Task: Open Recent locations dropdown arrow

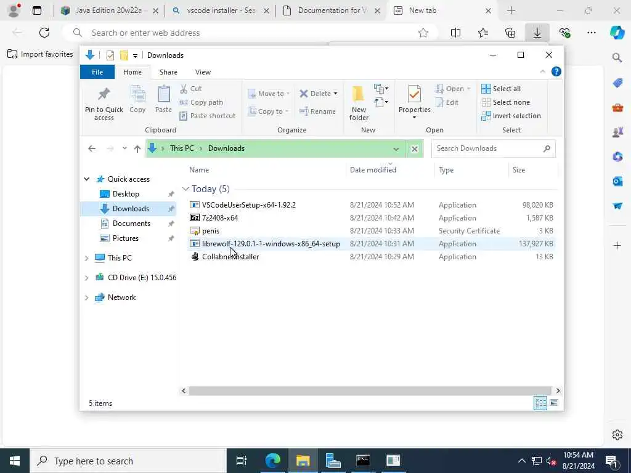Action: click(124, 148)
